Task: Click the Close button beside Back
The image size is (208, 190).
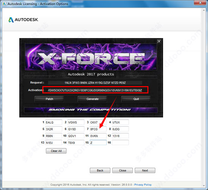Action: [x=123, y=170]
